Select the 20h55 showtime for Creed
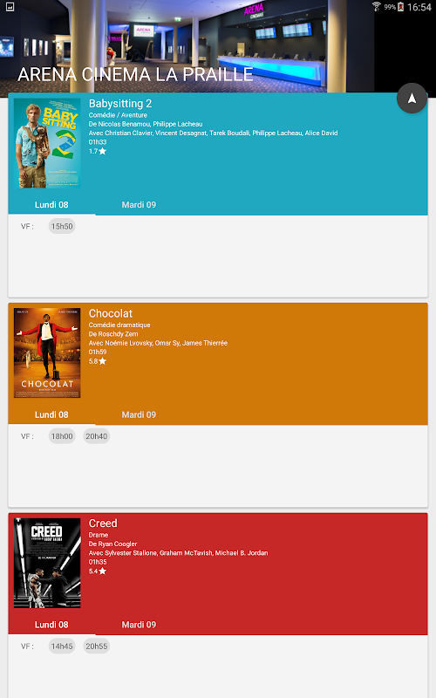Viewport: 436px width, 698px height. point(97,647)
